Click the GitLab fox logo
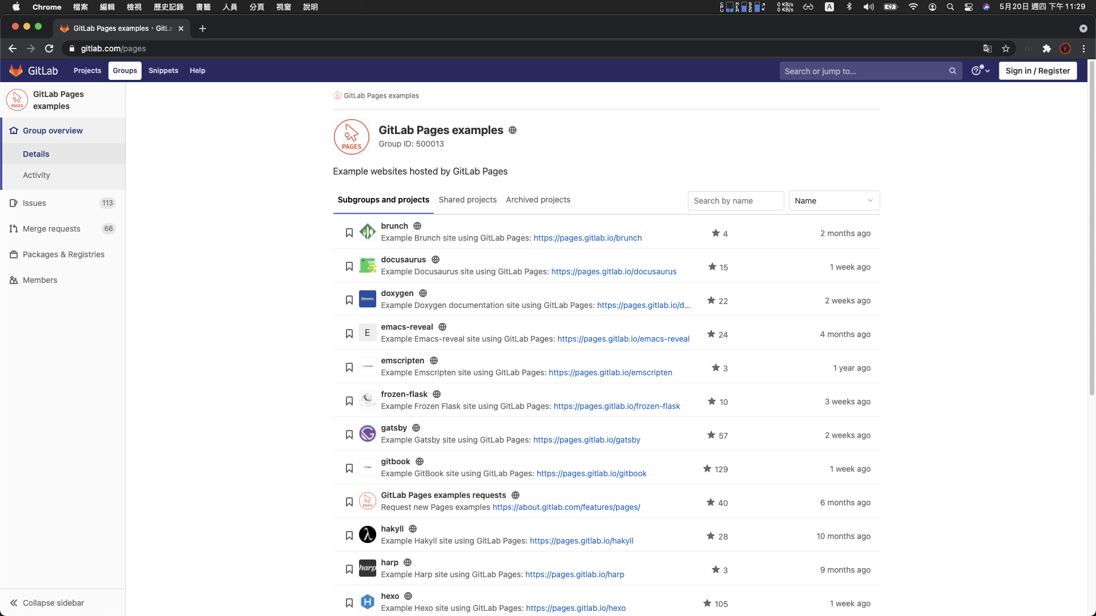The height and width of the screenshot is (616, 1096). pyautogui.click(x=16, y=71)
